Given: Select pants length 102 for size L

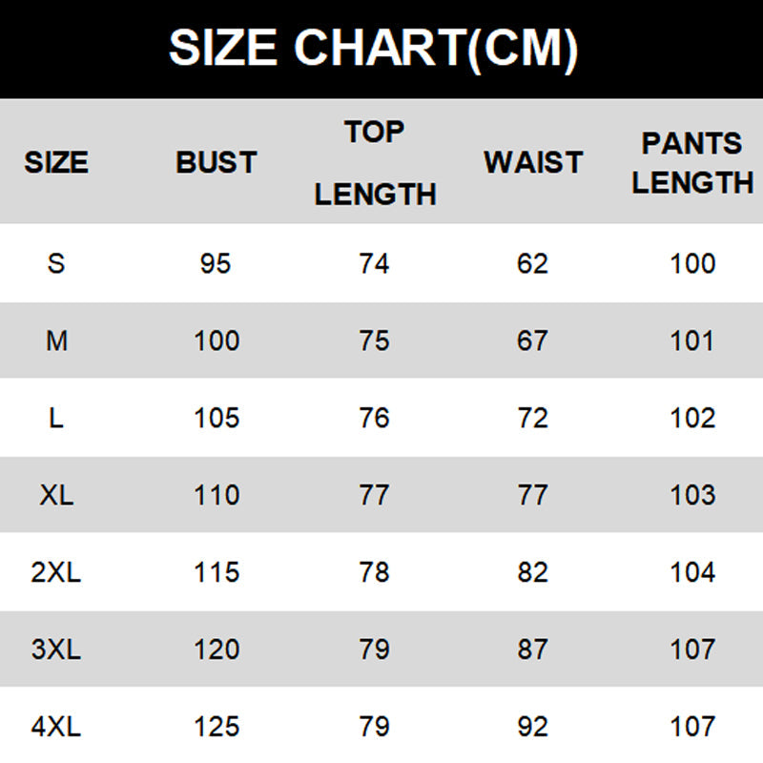Looking at the screenshot, I should pos(692,418).
